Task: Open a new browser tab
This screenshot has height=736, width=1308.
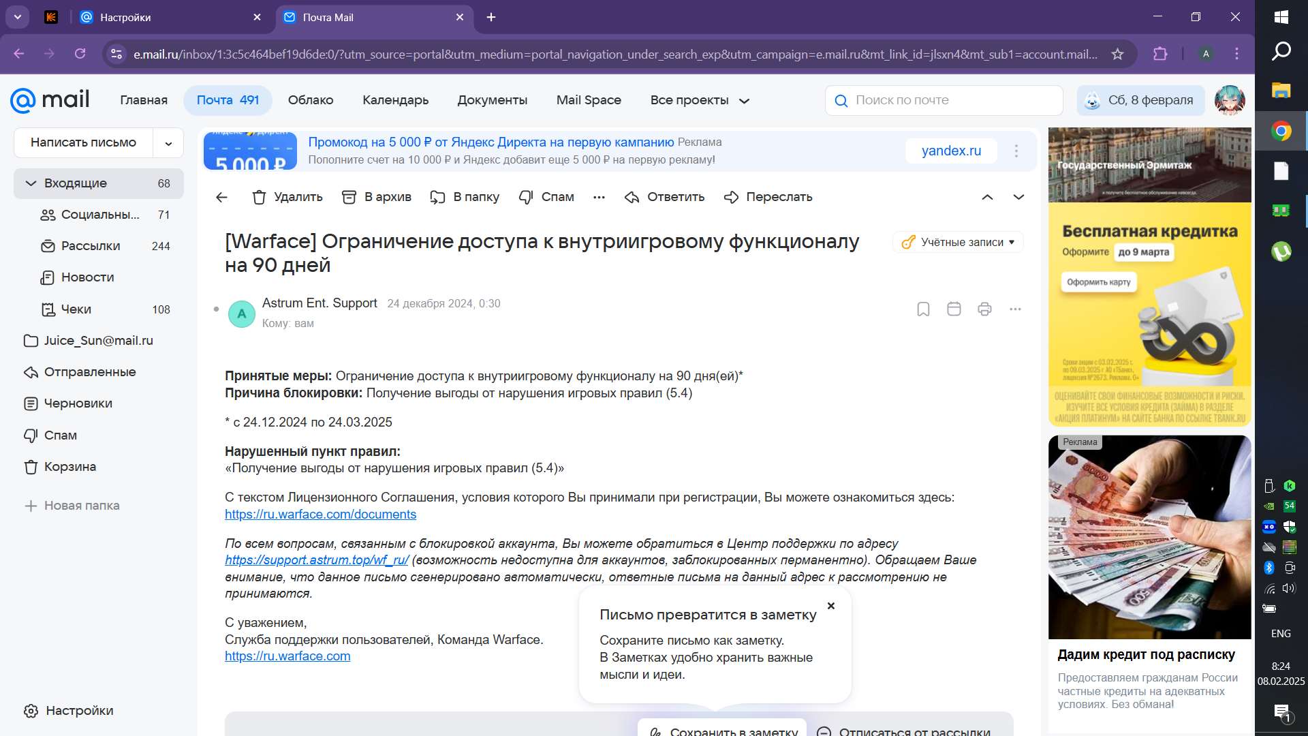Action: click(x=491, y=17)
